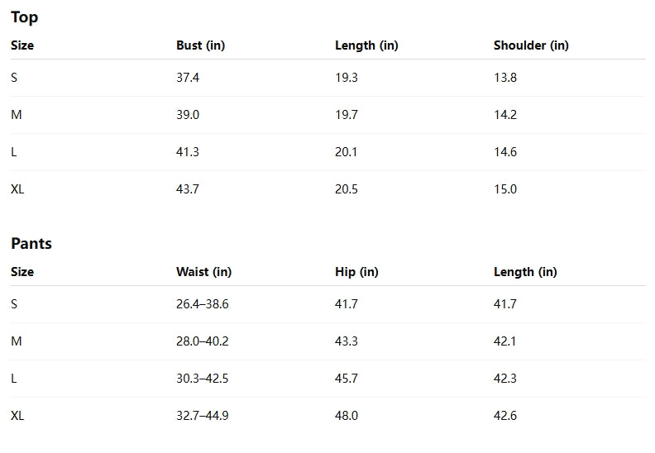Select the top length value 20.1

346,152
